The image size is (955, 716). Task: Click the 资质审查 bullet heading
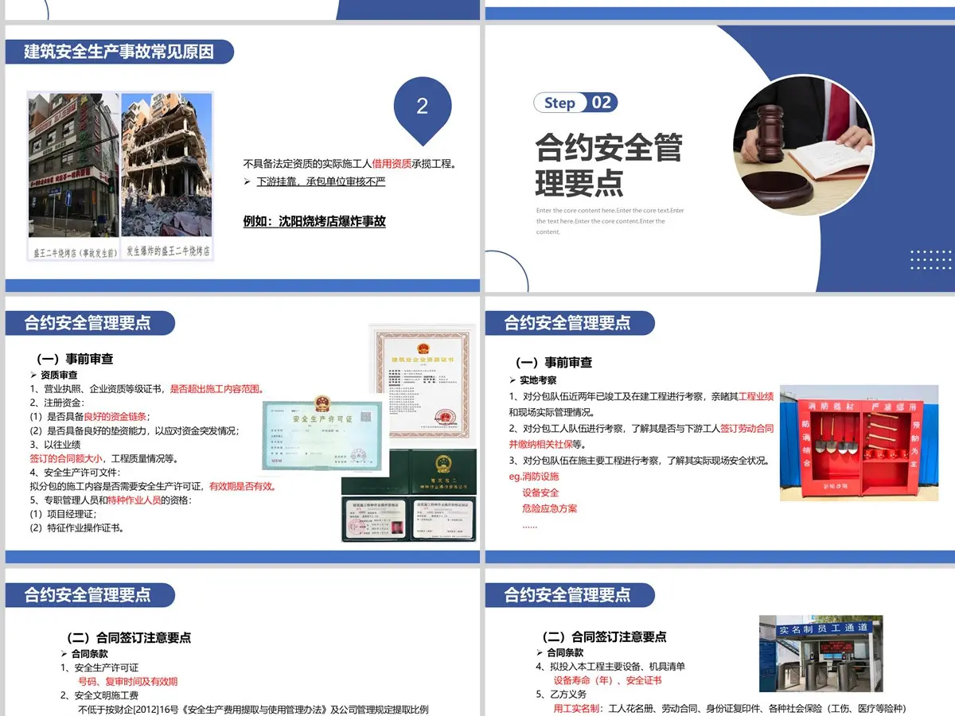click(60, 375)
